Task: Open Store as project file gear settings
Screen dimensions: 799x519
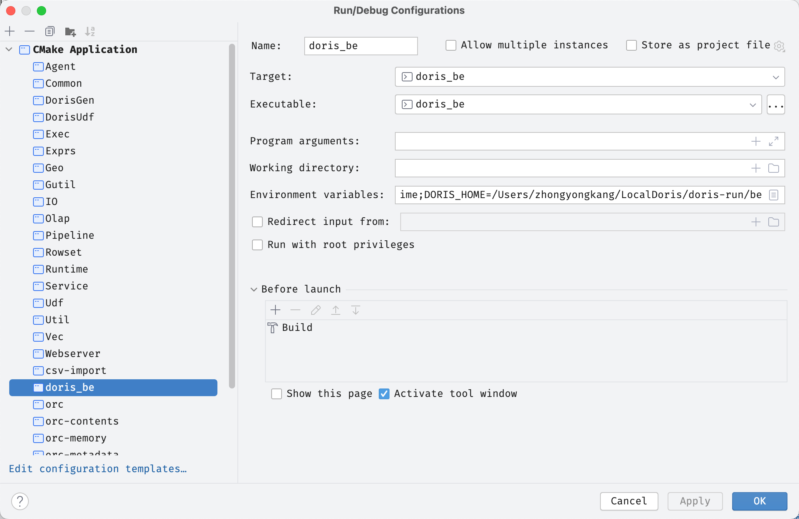Action: (x=779, y=46)
